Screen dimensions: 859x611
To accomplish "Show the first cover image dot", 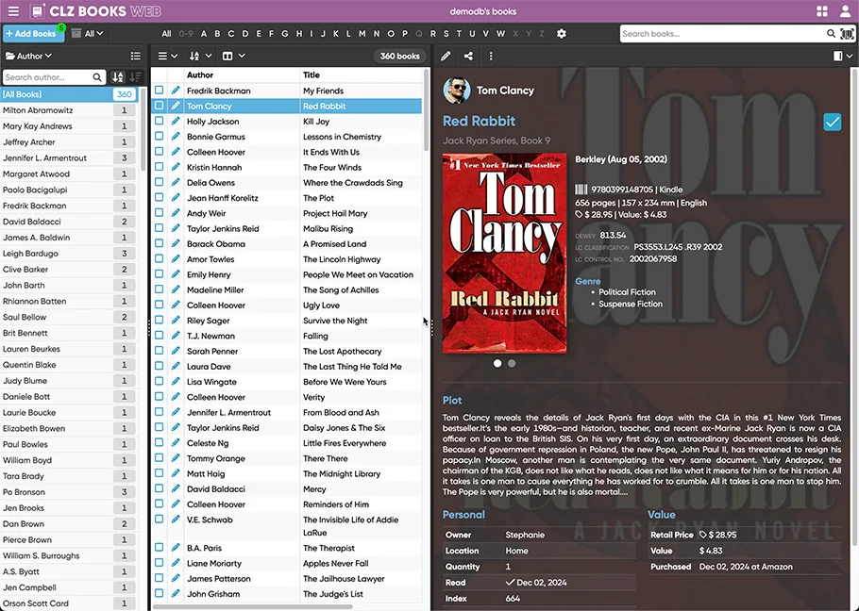I will pos(497,363).
